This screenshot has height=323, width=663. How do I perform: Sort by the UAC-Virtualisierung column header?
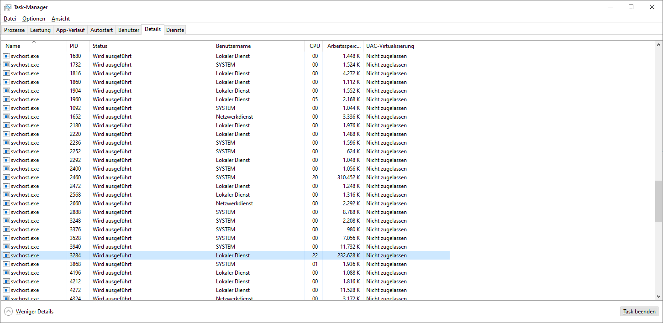coord(406,46)
